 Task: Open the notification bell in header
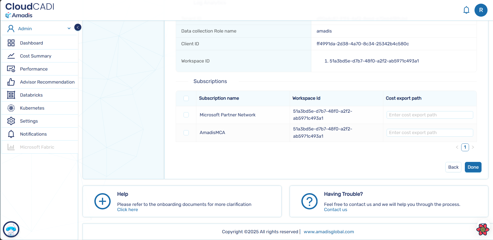(x=466, y=10)
